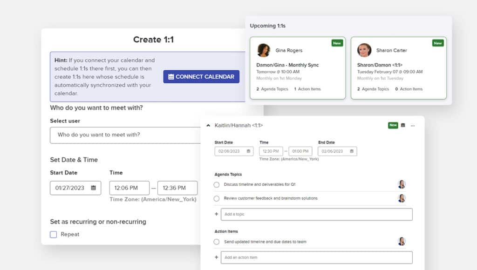This screenshot has height=270, width=477.
Task: Click the calendar icon beside the New badge
Action: [x=403, y=125]
